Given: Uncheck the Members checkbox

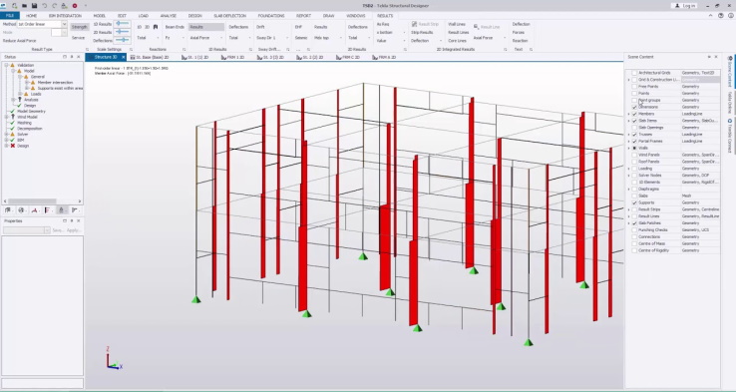Looking at the screenshot, I should point(634,114).
